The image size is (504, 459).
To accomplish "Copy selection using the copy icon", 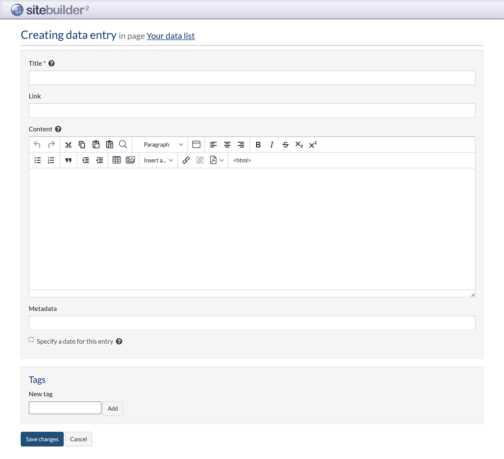I will 82,145.
